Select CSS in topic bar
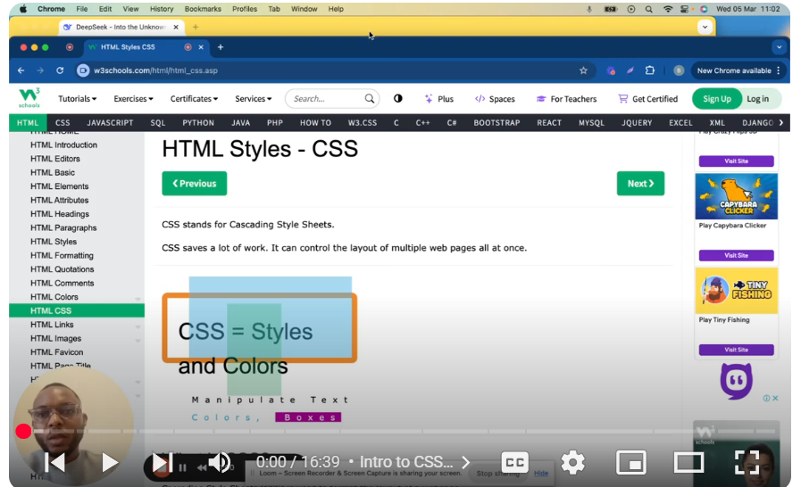The image size is (809, 487). click(63, 123)
